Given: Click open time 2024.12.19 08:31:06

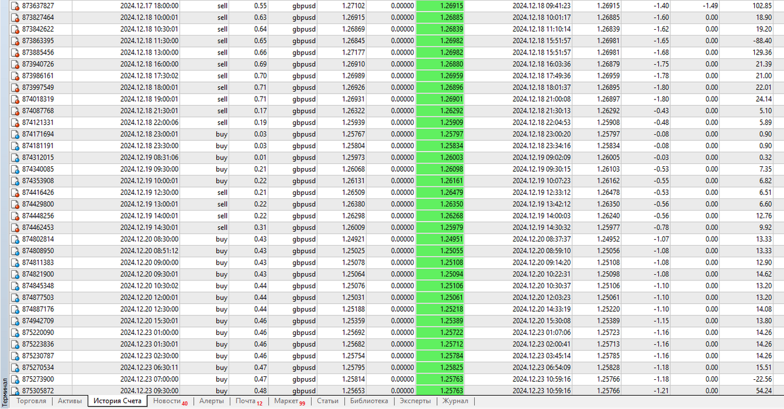Looking at the screenshot, I should pyautogui.click(x=150, y=158).
